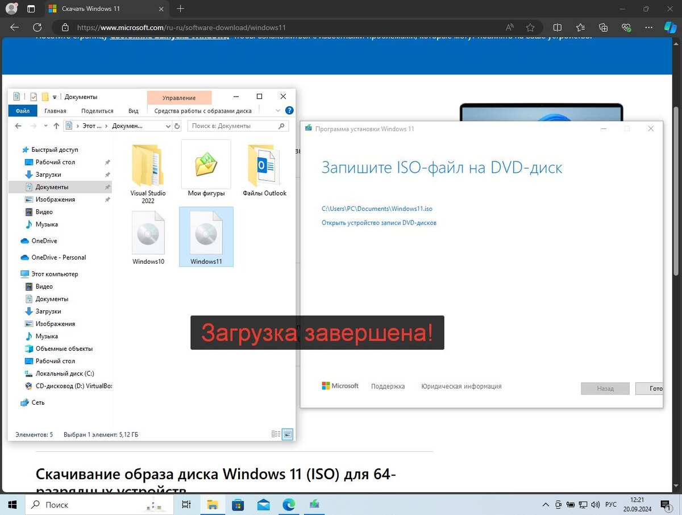The height and width of the screenshot is (515, 682).
Task: Select Быстрый доступ in navigation pane
Action: click(x=55, y=149)
